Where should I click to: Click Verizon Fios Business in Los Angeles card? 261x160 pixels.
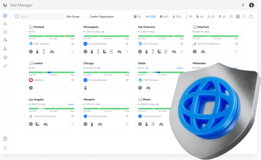click(42, 116)
